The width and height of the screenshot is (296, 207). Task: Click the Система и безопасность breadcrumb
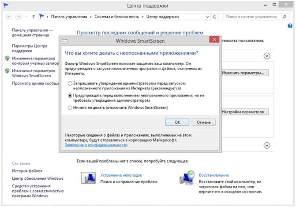116,17
